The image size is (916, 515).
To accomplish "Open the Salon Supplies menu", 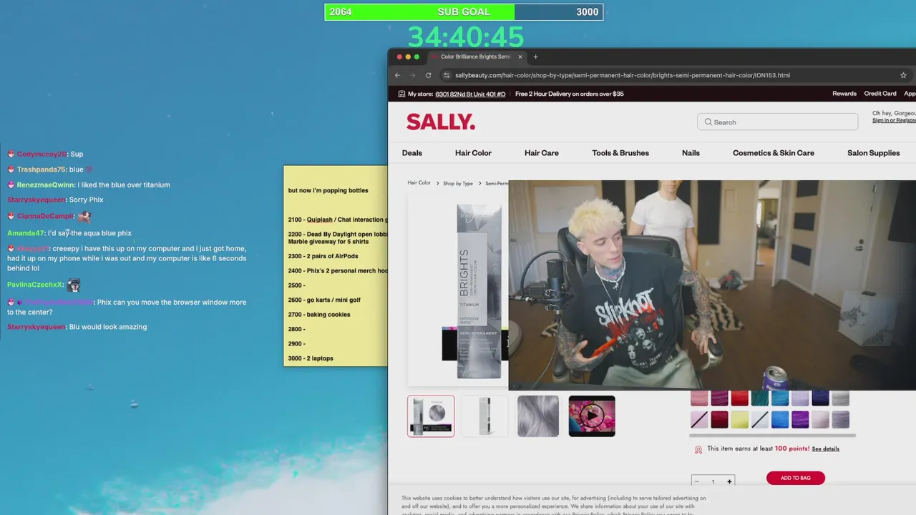I will pos(874,153).
